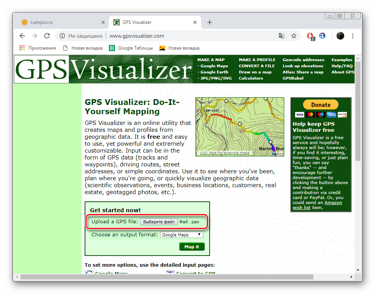Open Calculators header link

click(x=251, y=78)
